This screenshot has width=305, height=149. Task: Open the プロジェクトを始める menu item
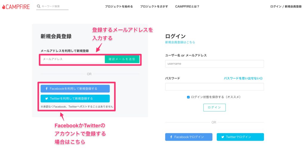[x=119, y=7]
